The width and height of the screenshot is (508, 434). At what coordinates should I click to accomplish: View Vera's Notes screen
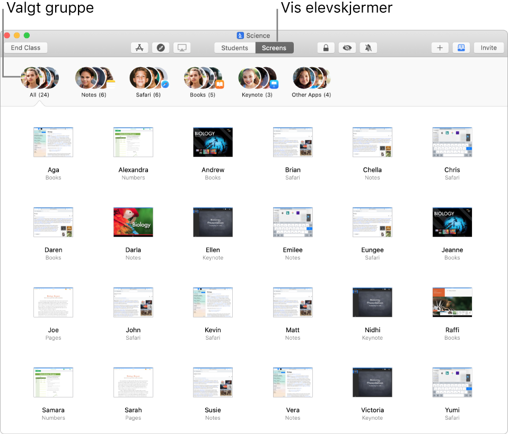tap(293, 382)
